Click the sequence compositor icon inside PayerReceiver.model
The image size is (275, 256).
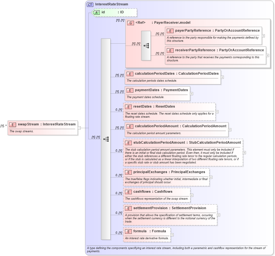146,46
